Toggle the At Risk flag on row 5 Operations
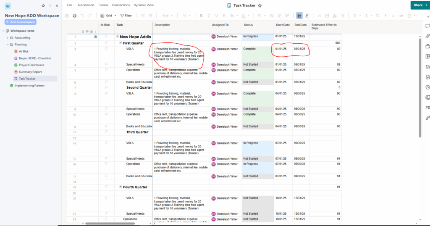Image resolution: width=430 pixels, height=226 pixels. coord(106,70)
